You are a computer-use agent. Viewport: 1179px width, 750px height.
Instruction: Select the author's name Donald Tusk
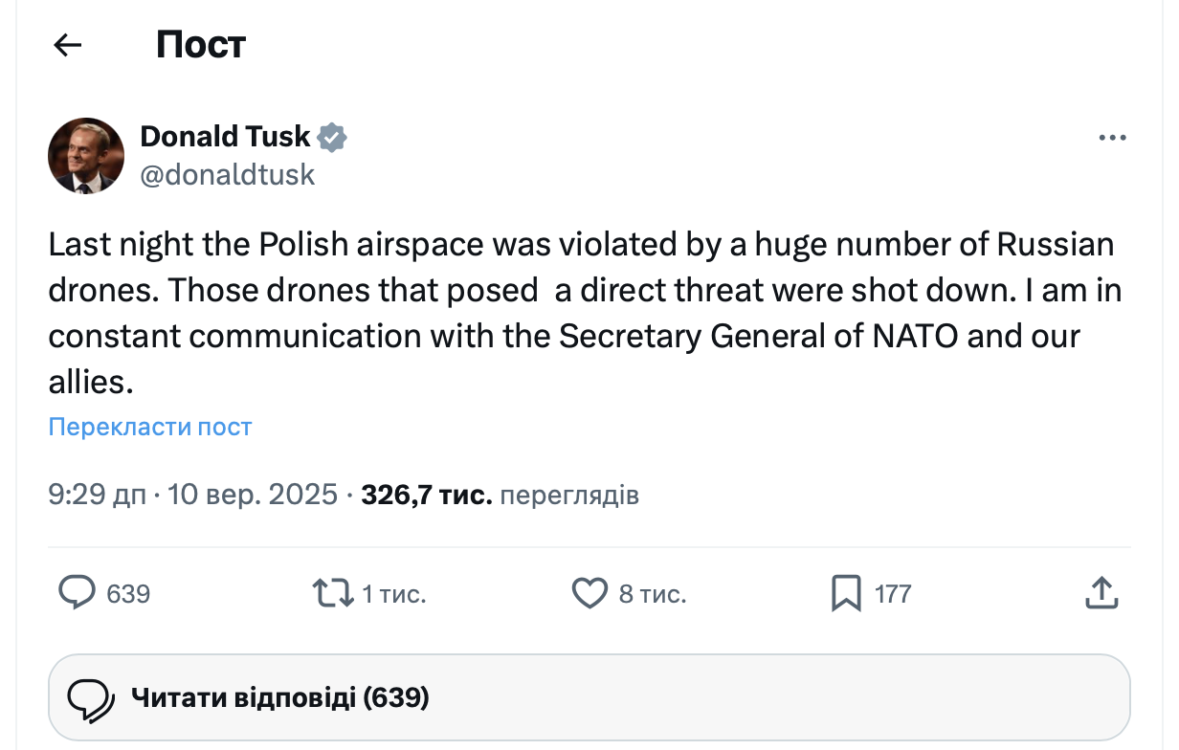pos(224,136)
